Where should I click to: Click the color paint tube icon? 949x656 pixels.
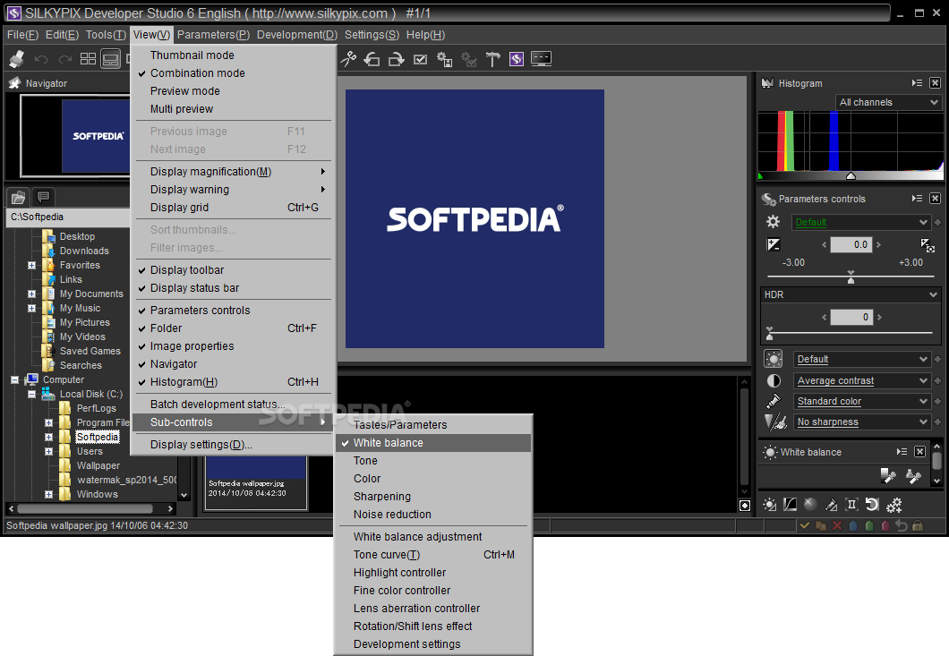pyautogui.click(x=774, y=401)
